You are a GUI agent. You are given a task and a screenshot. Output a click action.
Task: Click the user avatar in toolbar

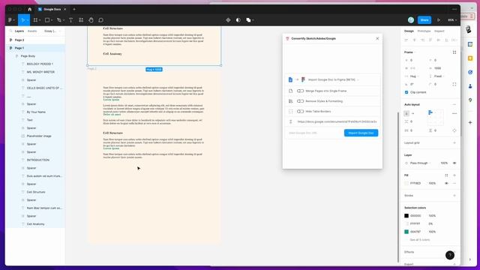pyautogui.click(x=411, y=20)
